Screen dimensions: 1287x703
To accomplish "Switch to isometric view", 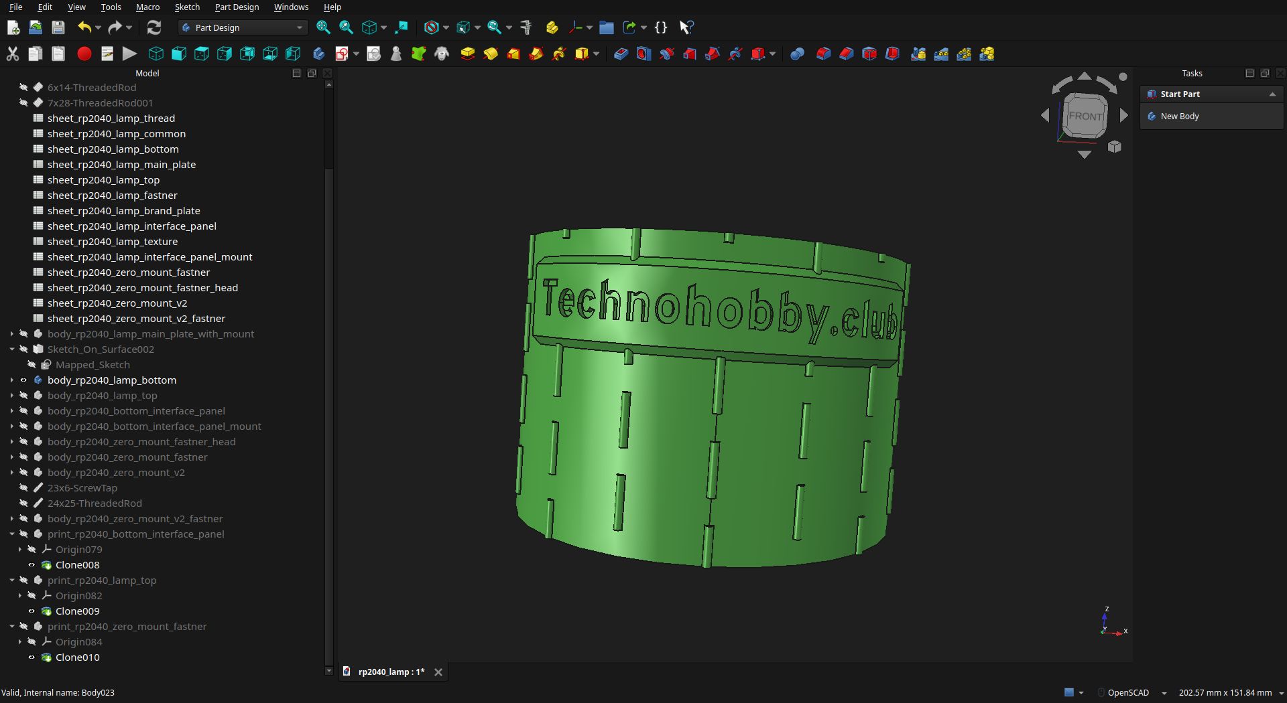I will (156, 54).
